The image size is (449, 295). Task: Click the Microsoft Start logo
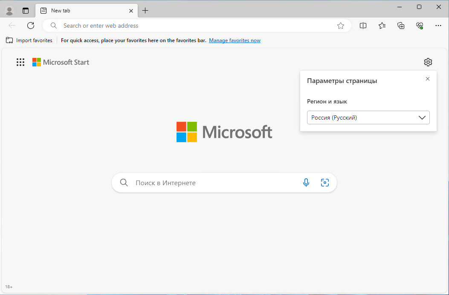pos(61,62)
